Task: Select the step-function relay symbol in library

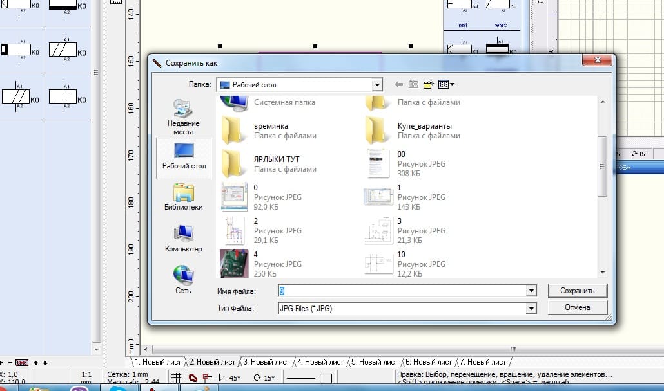Action: 63,96
